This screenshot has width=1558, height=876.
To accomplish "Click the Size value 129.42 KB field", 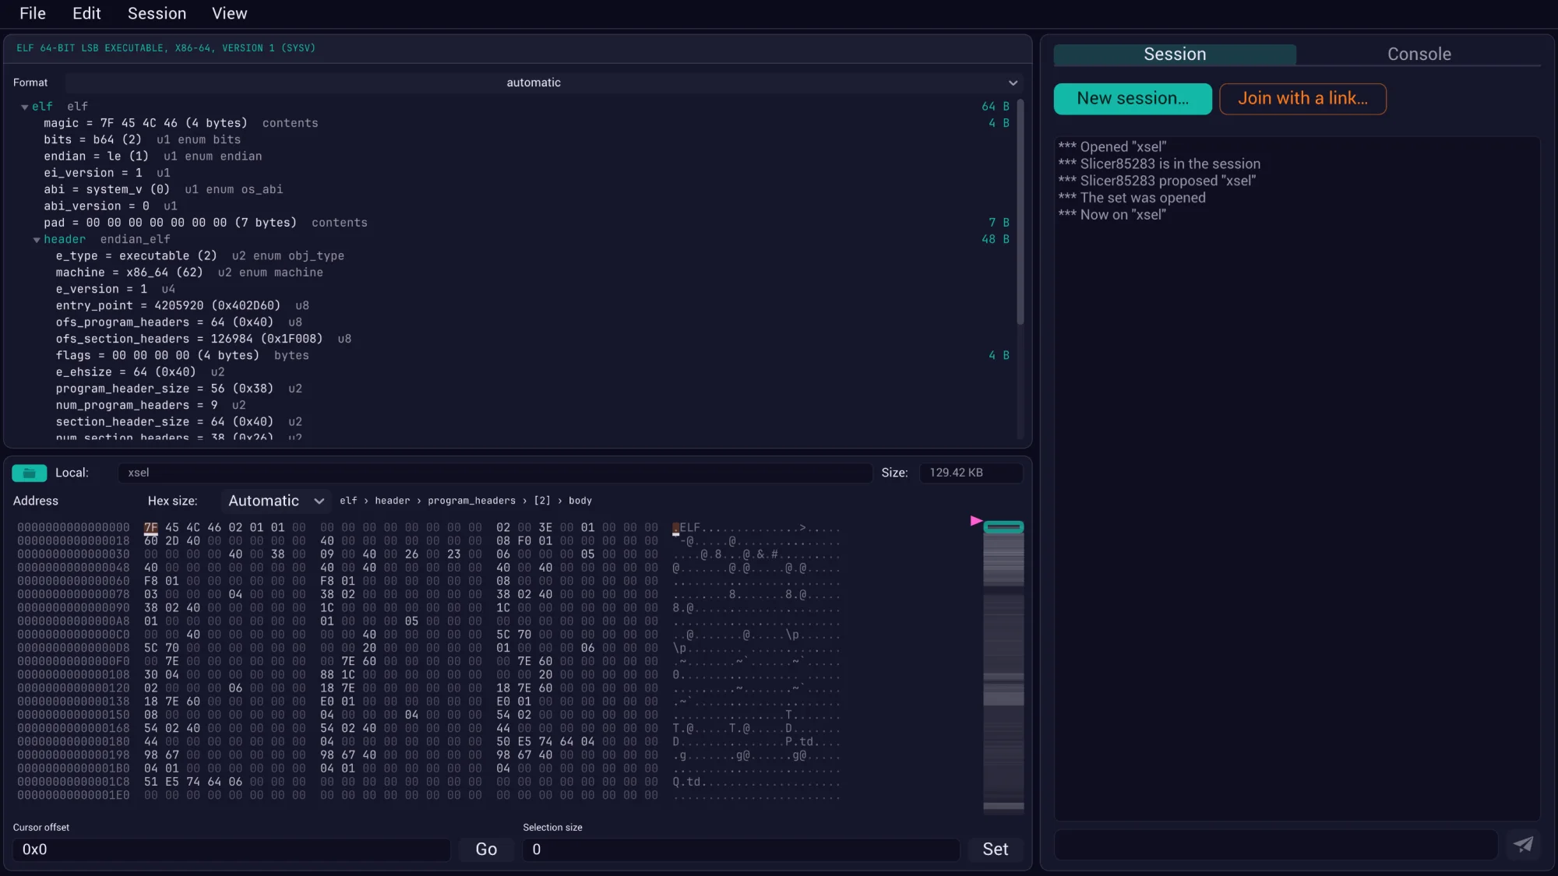I will pos(971,473).
